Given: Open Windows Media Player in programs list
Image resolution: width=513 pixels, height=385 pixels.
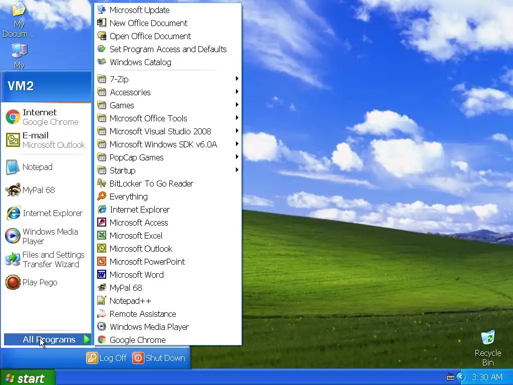Looking at the screenshot, I should tap(168, 327).
